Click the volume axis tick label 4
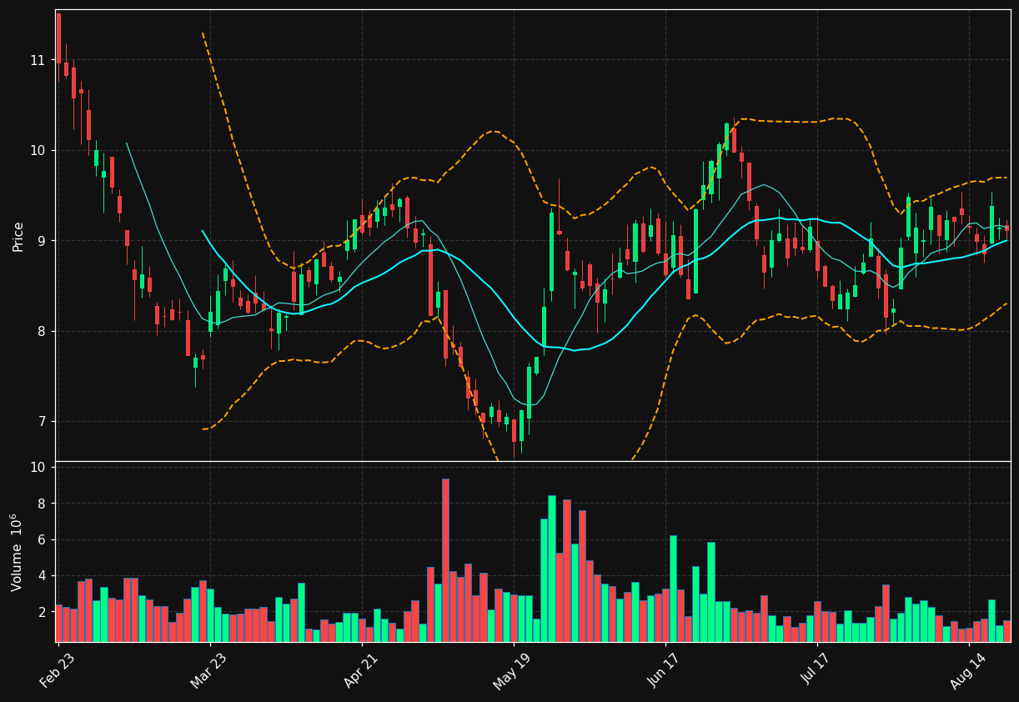 [42, 576]
